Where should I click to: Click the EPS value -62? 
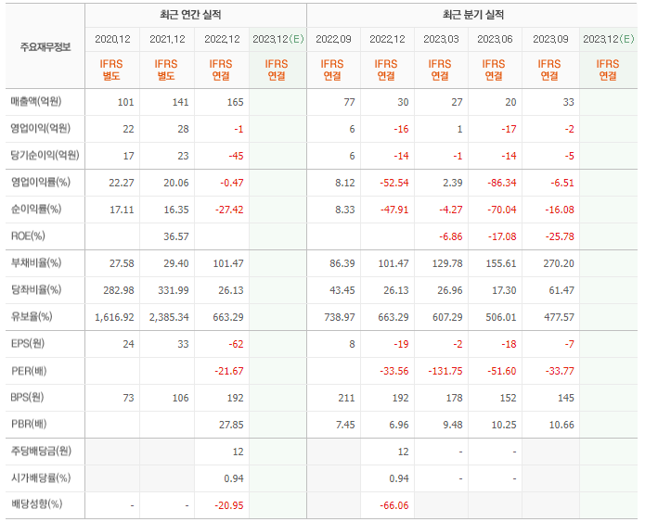(x=236, y=344)
